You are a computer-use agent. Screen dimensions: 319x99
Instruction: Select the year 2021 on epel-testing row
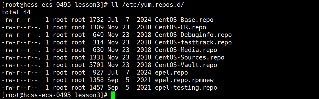click(x=144, y=88)
